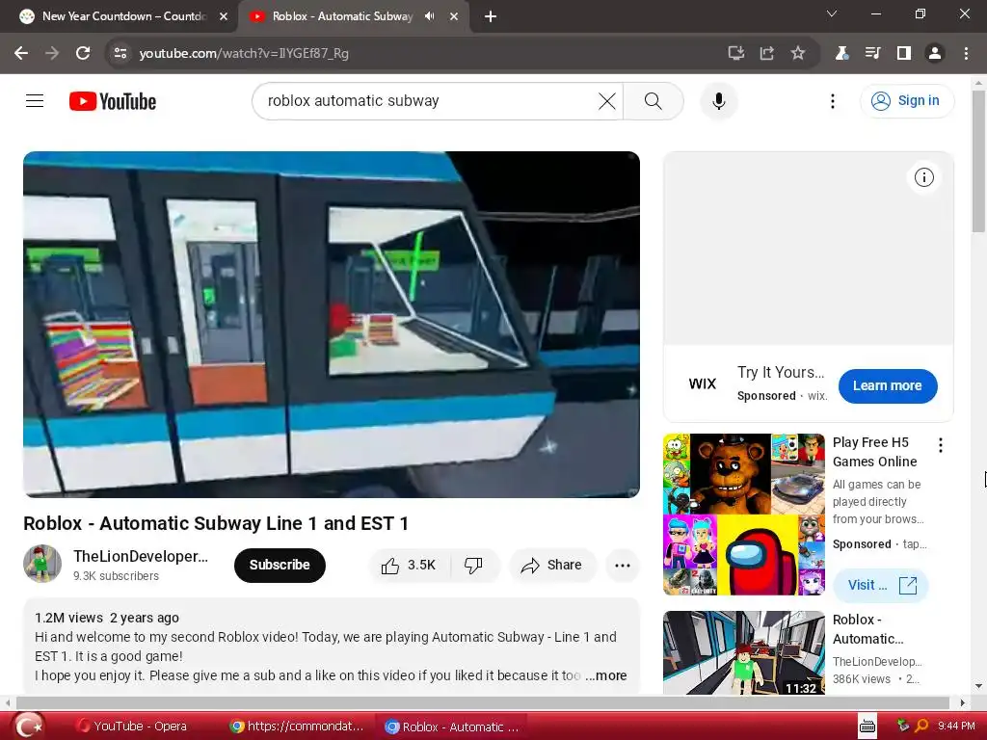The image size is (987, 740).
Task: Toggle browser side panel
Action: [x=904, y=53]
